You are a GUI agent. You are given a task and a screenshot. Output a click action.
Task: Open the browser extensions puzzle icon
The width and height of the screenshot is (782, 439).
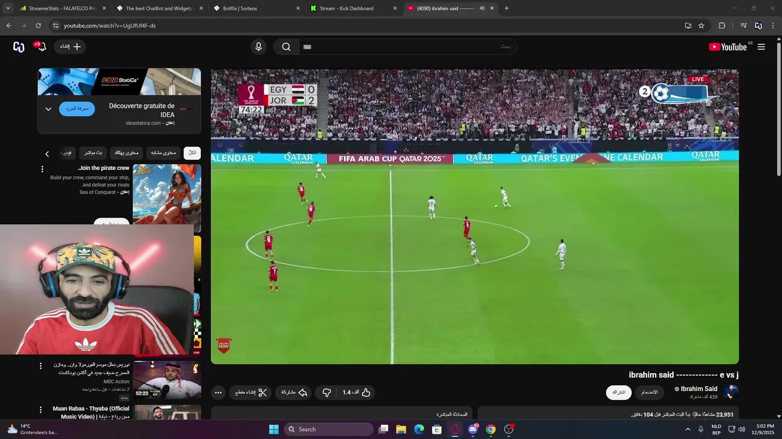(x=722, y=26)
